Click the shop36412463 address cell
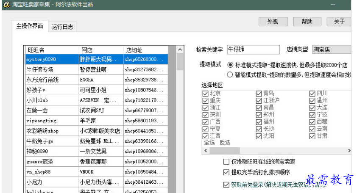357x193 pixels. 146,182
